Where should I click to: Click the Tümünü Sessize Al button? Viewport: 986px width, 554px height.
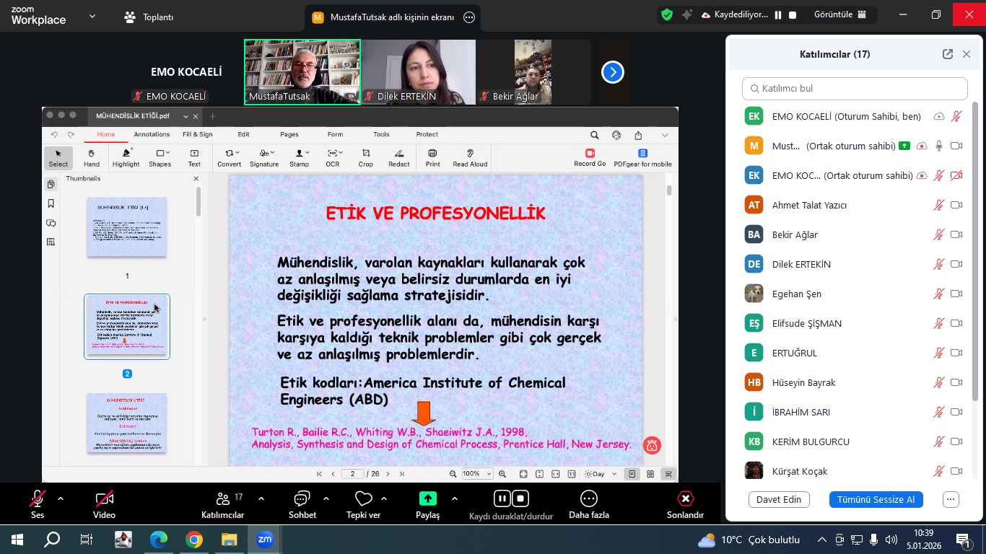point(876,499)
